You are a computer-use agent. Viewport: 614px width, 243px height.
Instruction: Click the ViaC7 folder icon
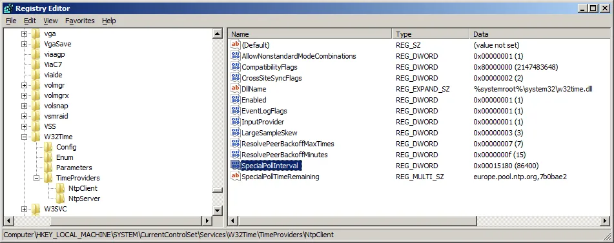click(36, 64)
